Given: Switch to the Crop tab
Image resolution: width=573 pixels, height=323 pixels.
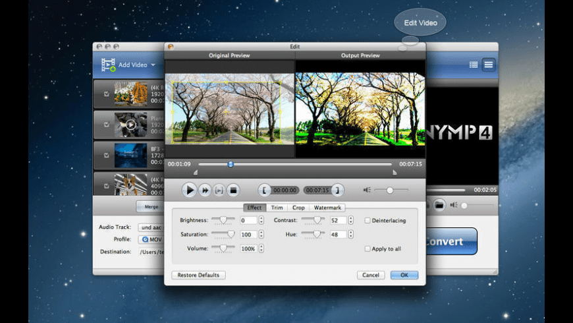Looking at the screenshot, I should click(298, 208).
